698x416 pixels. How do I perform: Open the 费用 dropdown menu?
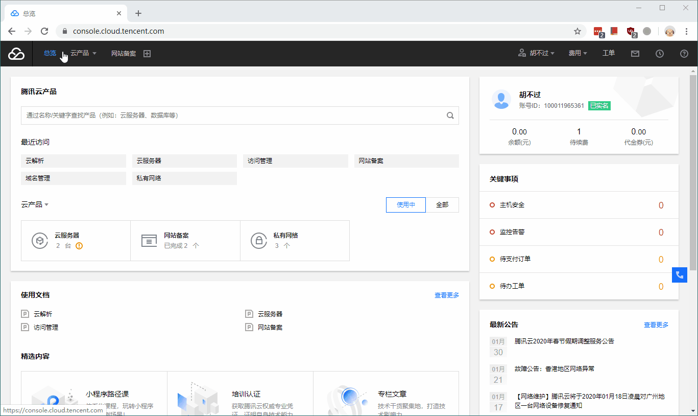pyautogui.click(x=578, y=53)
